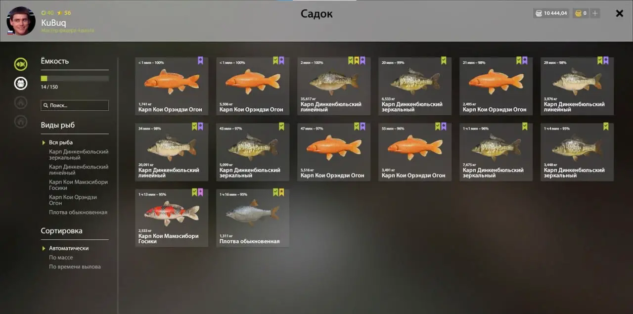This screenshot has height=314, width=633.
Task: Open the fish keepnet sidebar icon
Action: 21,64
